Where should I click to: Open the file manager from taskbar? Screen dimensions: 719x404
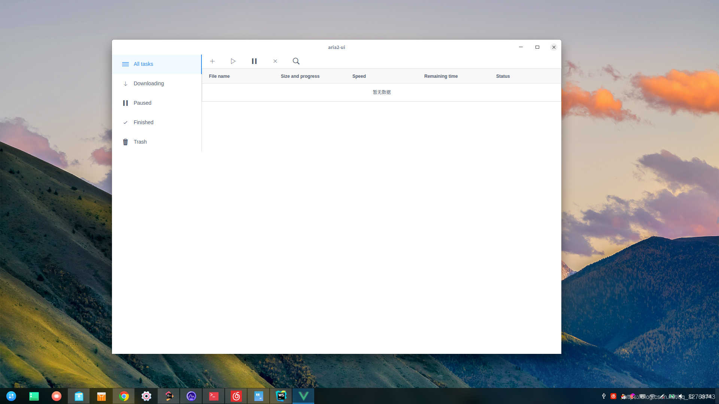tap(79, 396)
